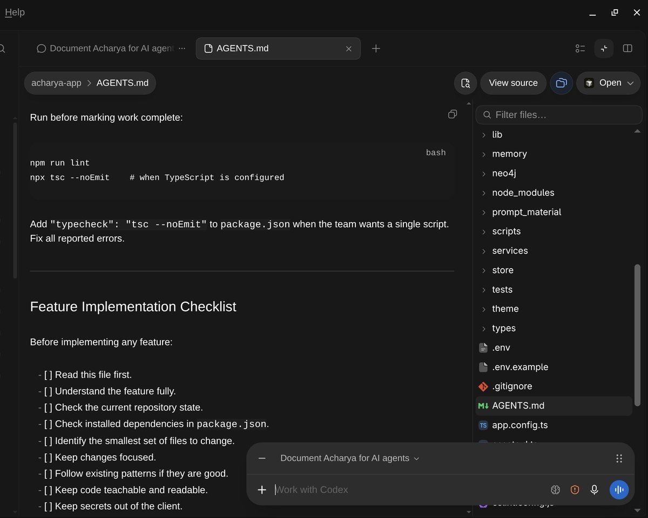The height and width of the screenshot is (518, 648).
Task: Click the acharya-app breadcrumb
Action: [56, 83]
